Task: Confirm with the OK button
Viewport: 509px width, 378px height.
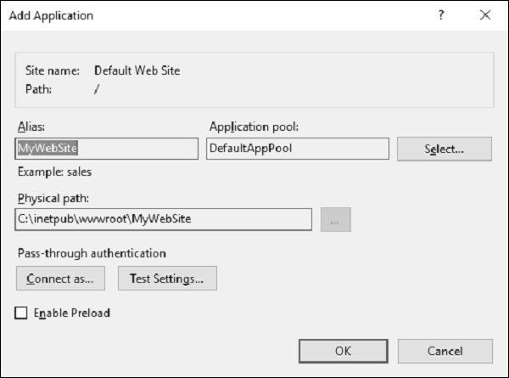Action: (x=343, y=350)
